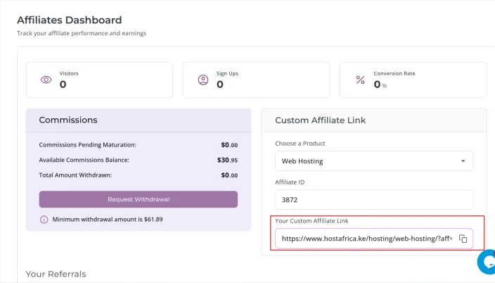Viewport: 495px width, 283px height.
Task: Click the Conversion Rate percent icon
Action: click(360, 80)
